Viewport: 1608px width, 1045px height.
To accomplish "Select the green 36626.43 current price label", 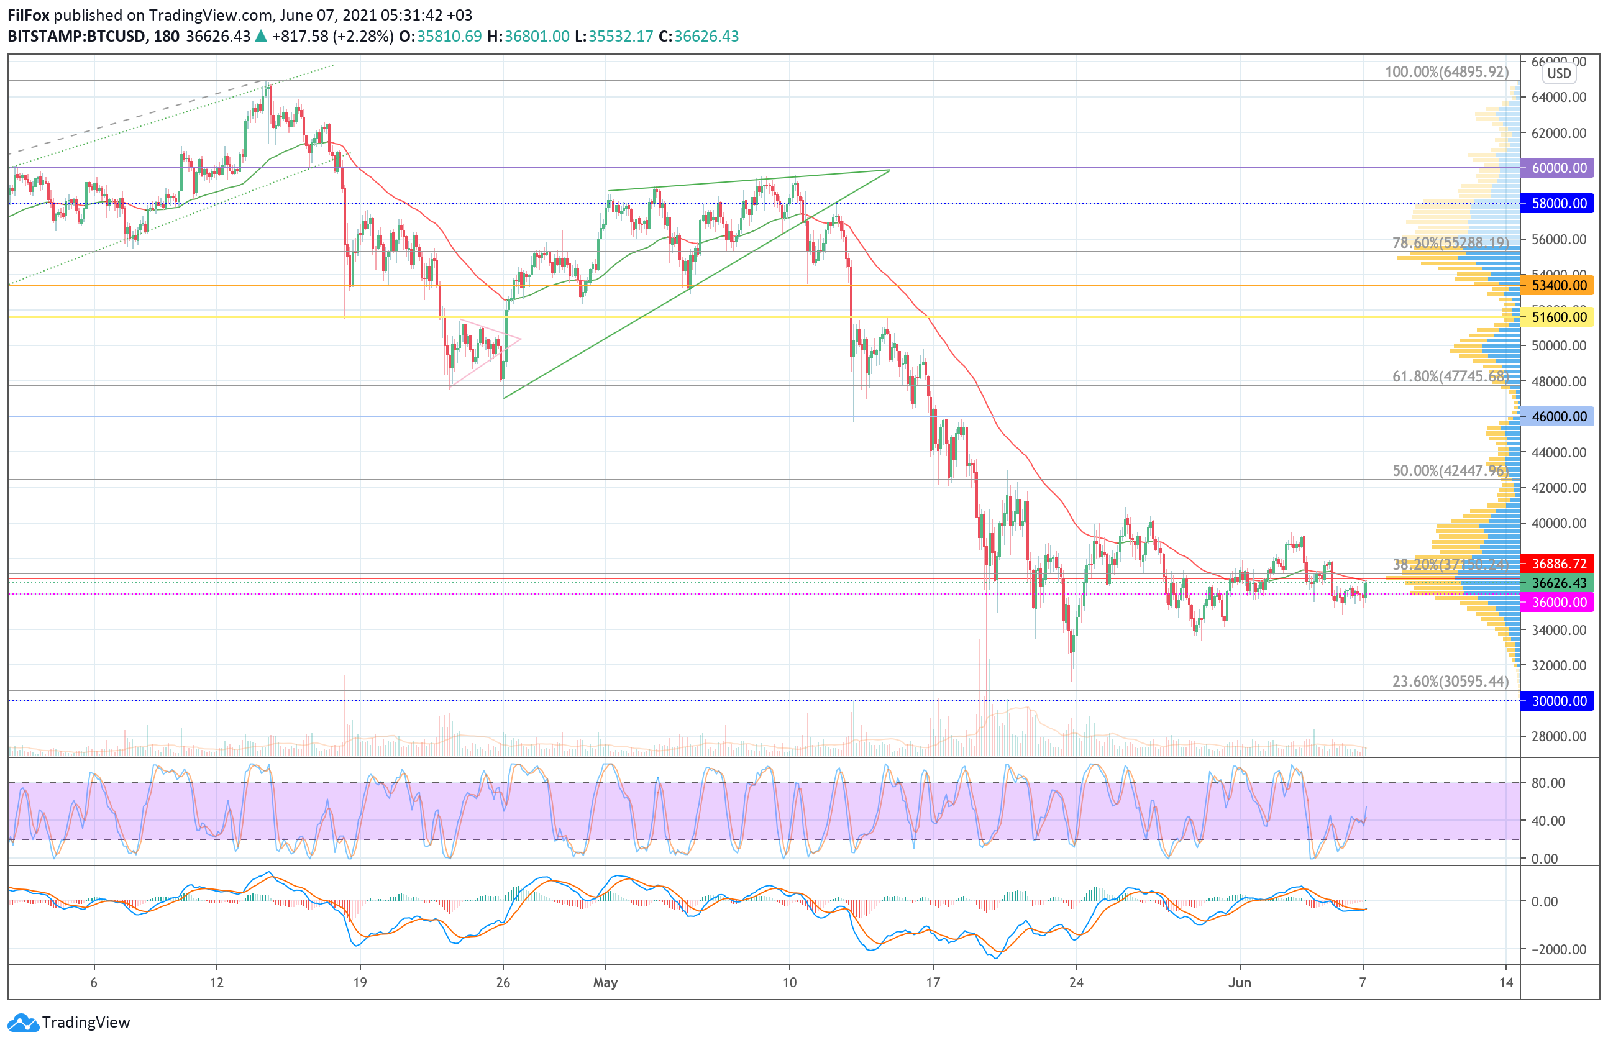I will click(x=1557, y=583).
